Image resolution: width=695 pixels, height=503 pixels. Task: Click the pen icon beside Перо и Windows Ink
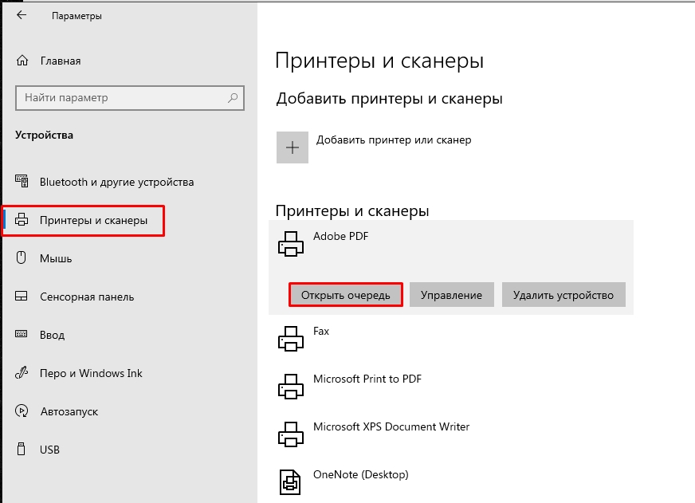(x=22, y=373)
